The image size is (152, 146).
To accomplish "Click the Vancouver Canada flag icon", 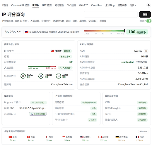I will [x=100, y=137].
